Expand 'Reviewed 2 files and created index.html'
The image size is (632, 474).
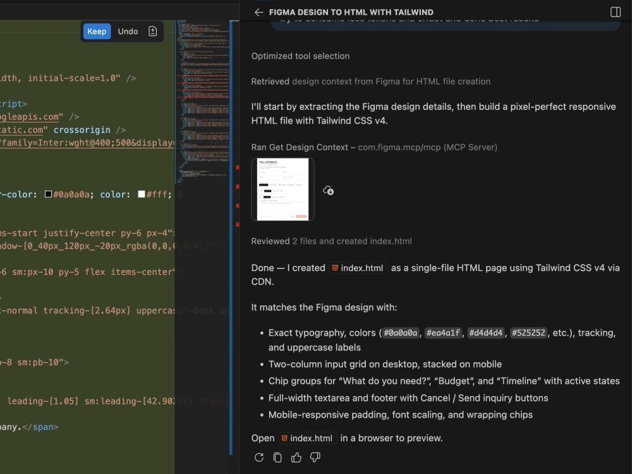click(331, 241)
